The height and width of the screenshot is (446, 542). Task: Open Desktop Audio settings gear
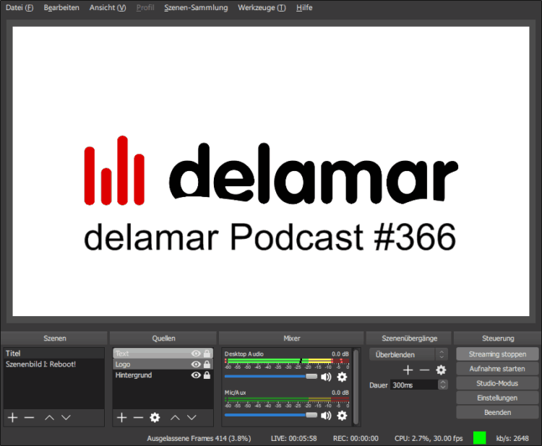click(x=342, y=377)
